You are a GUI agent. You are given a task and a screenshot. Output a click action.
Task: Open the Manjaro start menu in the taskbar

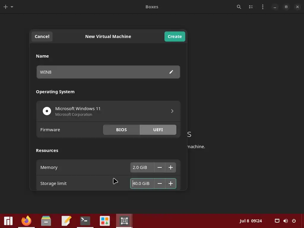8,221
